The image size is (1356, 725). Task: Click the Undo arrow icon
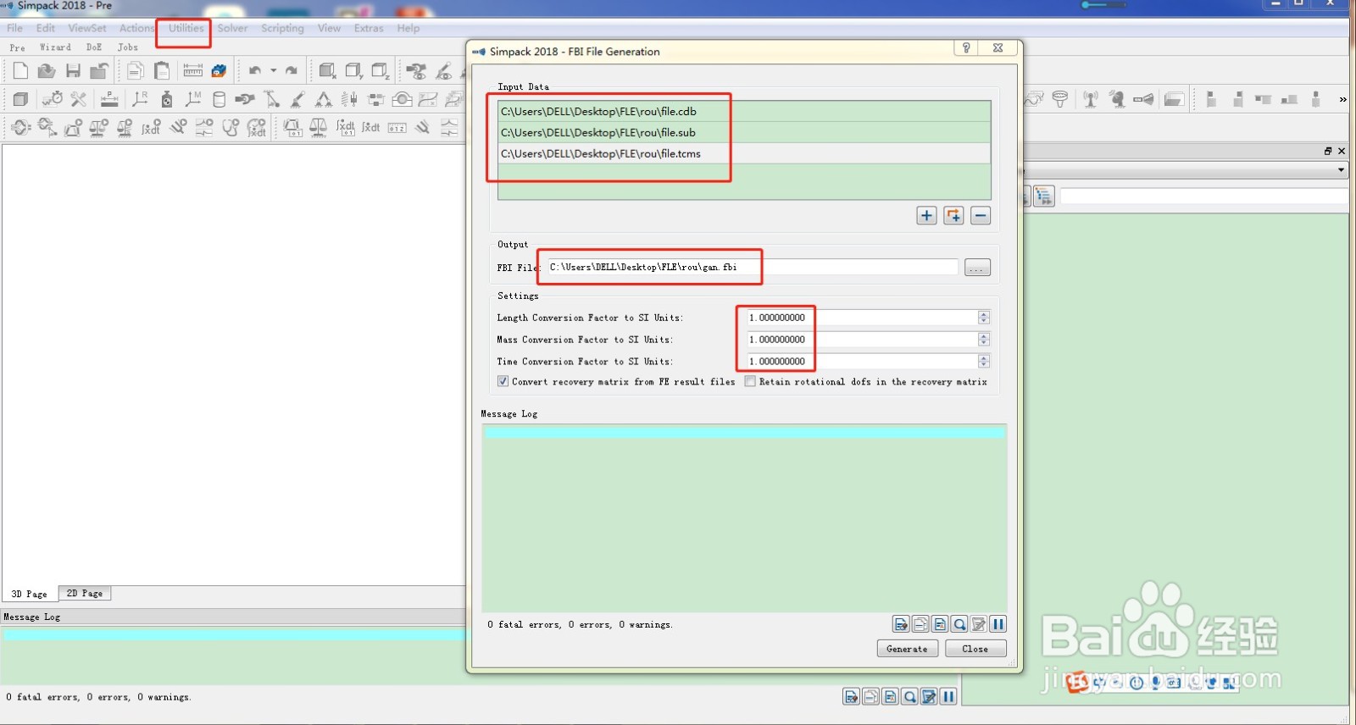coord(254,70)
